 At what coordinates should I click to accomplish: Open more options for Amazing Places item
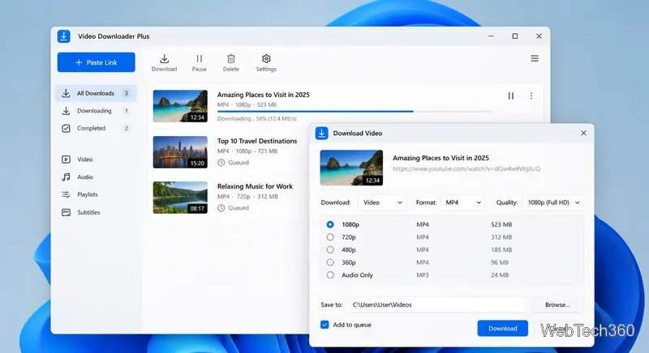531,96
